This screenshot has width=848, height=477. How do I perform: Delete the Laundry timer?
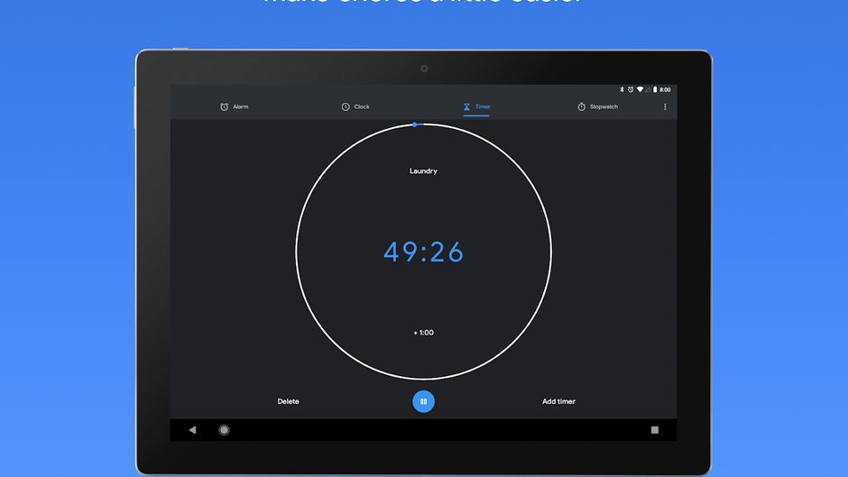[x=289, y=401]
